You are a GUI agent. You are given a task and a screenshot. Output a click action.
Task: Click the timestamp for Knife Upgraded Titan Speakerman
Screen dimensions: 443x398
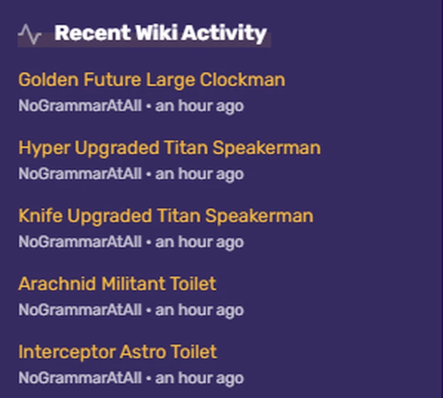point(199,242)
